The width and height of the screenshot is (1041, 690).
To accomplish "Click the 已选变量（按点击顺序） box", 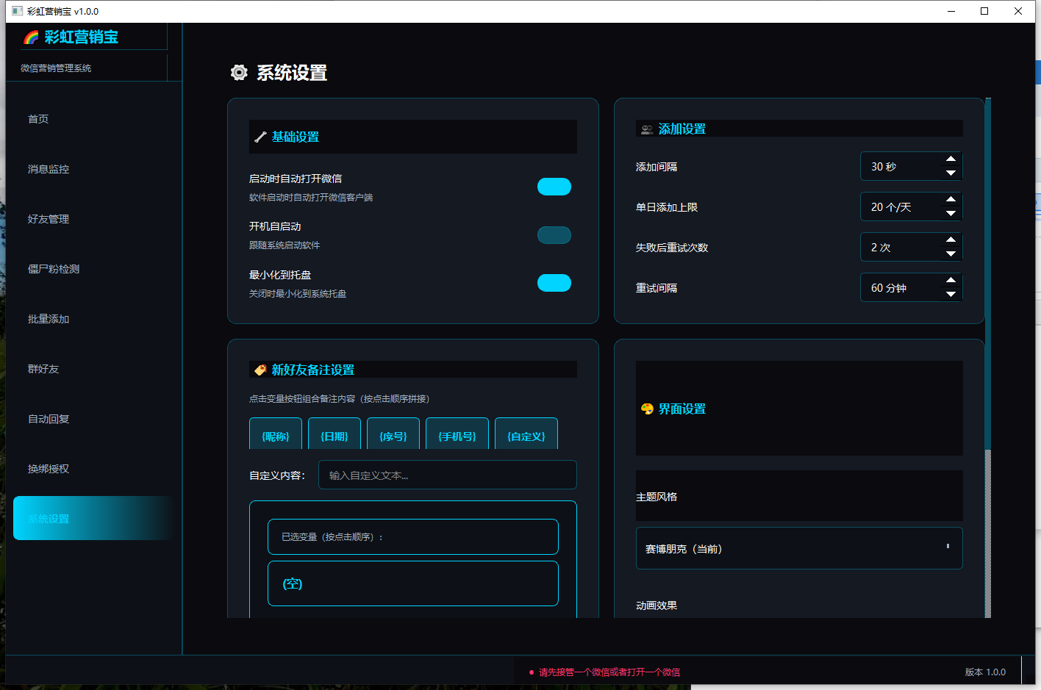I will pos(413,536).
